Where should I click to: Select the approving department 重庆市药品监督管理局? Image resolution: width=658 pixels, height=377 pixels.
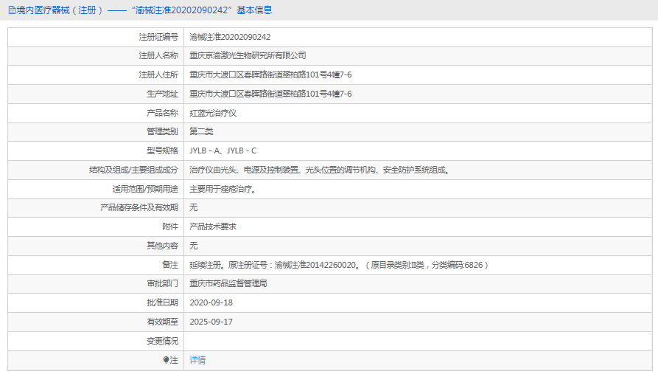(228, 284)
